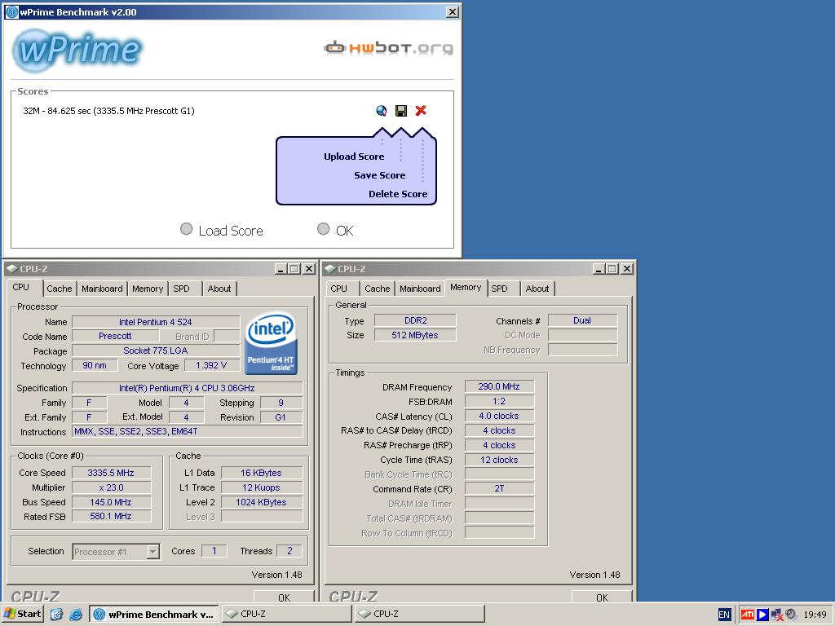
Task: Open About tab in left CPU-Z
Action: 219,289
